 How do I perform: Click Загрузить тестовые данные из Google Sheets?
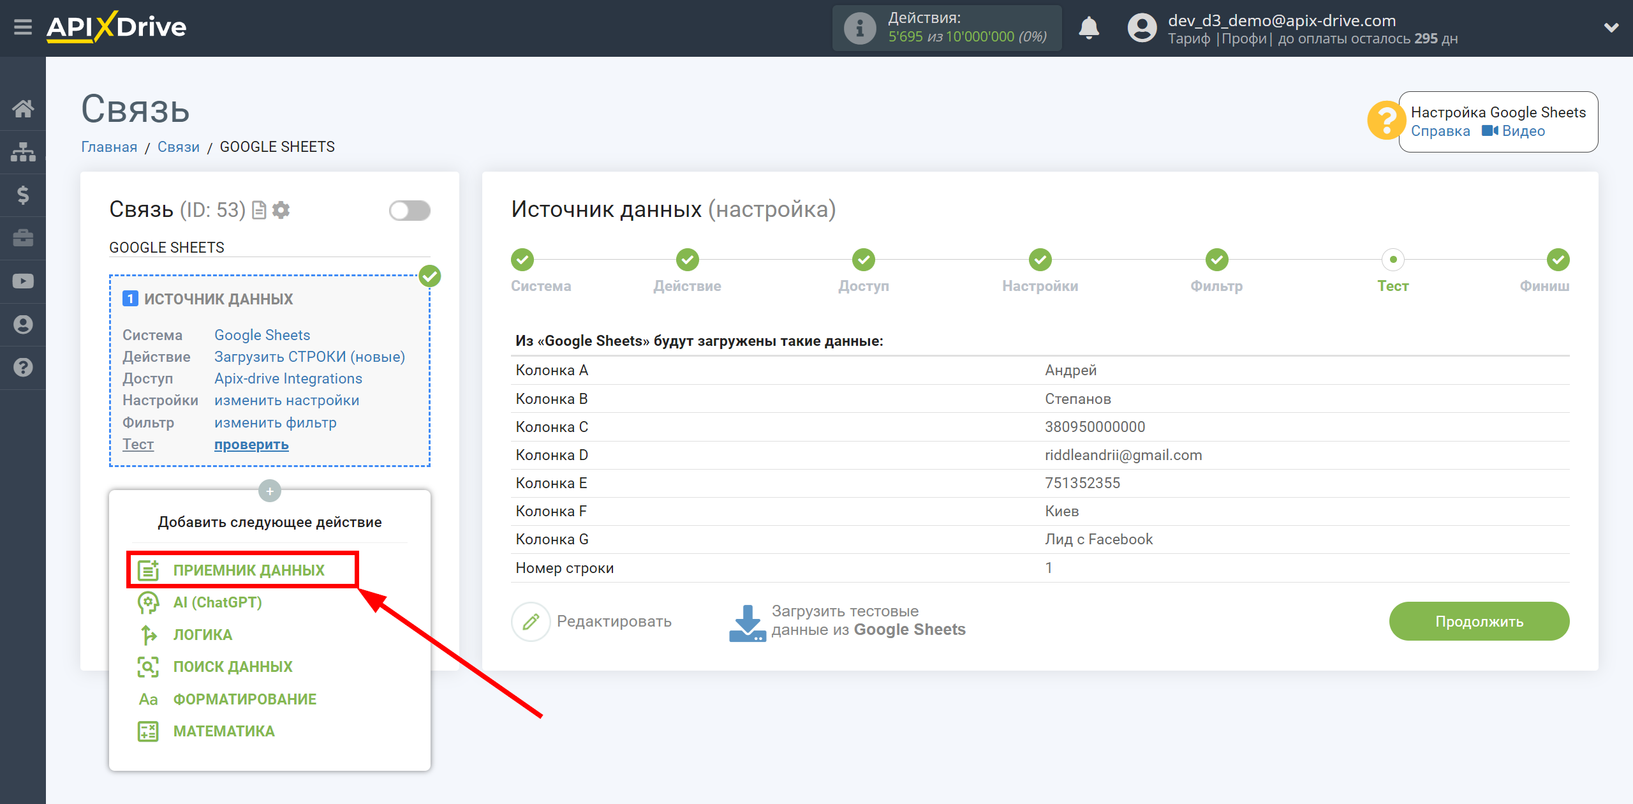coord(847,622)
